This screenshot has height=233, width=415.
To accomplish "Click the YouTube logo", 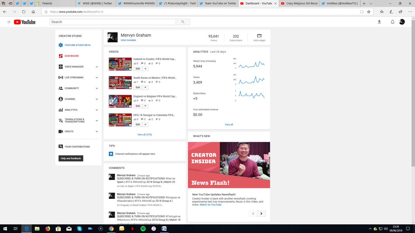I will [25, 22].
